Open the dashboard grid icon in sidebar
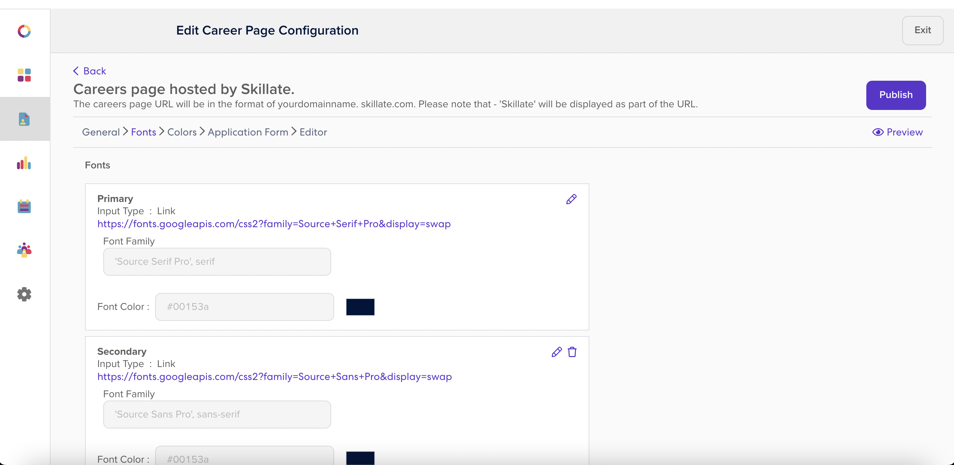The height and width of the screenshot is (465, 954). (24, 75)
